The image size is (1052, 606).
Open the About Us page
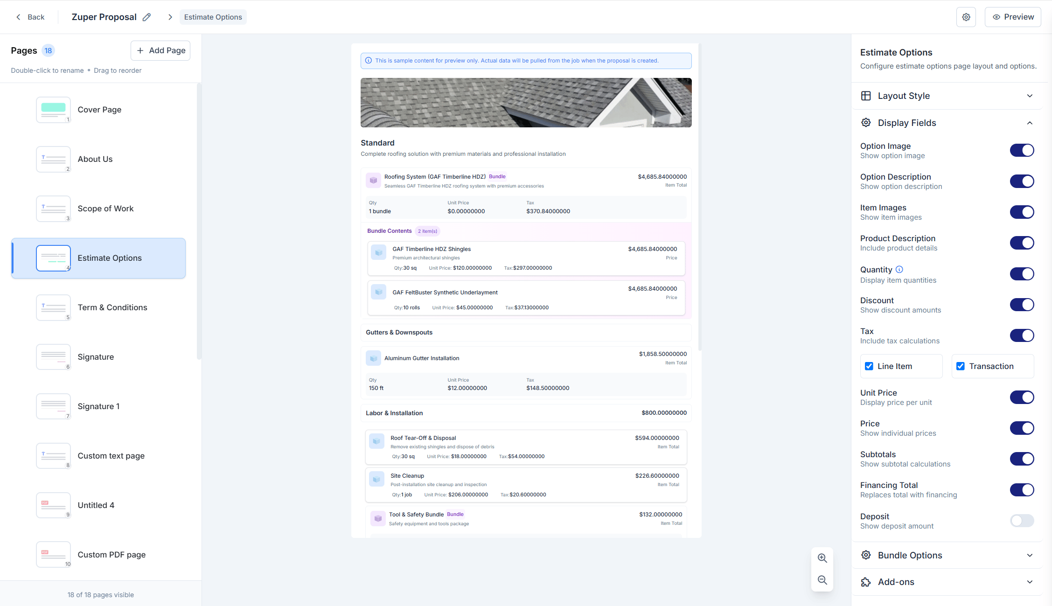pos(98,159)
